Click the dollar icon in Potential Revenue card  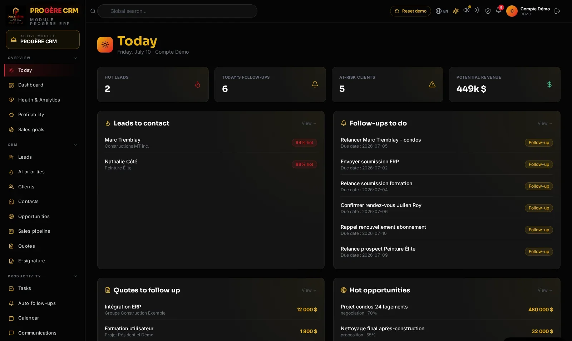point(549,84)
